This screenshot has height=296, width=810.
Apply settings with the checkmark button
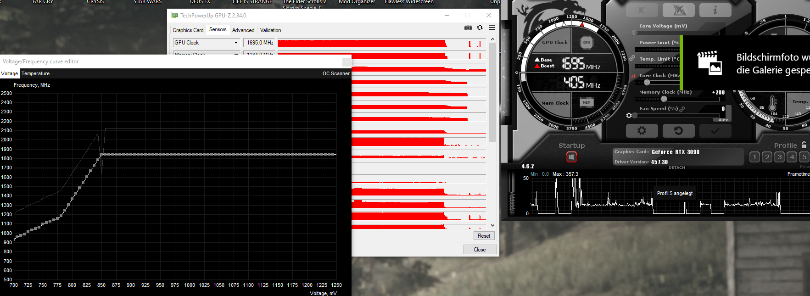[715, 131]
